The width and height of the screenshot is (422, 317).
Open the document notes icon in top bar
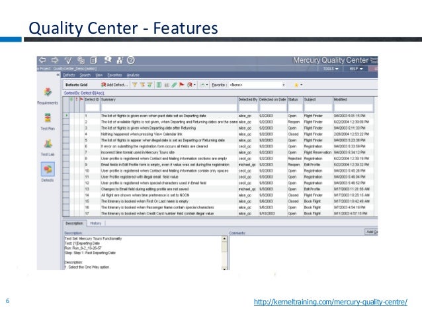coord(93,60)
